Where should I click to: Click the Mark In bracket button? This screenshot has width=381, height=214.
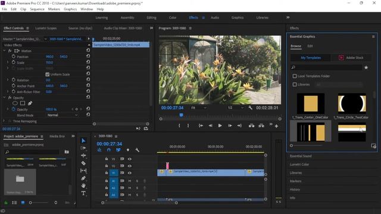point(179,125)
